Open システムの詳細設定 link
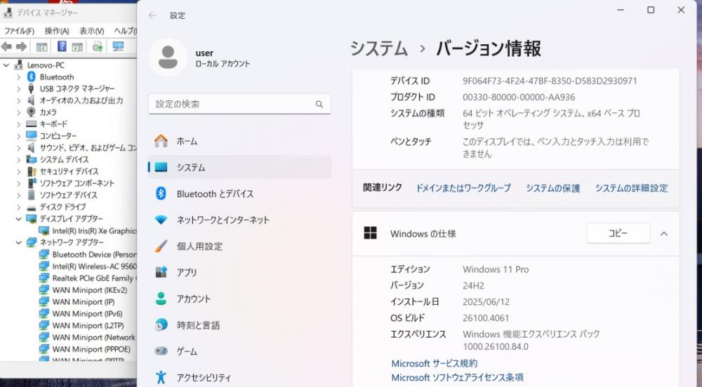The height and width of the screenshot is (387, 702). click(631, 188)
